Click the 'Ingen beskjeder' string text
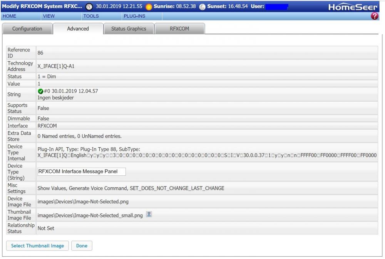Image resolution: width=385 pixels, height=259 pixels. click(55, 98)
